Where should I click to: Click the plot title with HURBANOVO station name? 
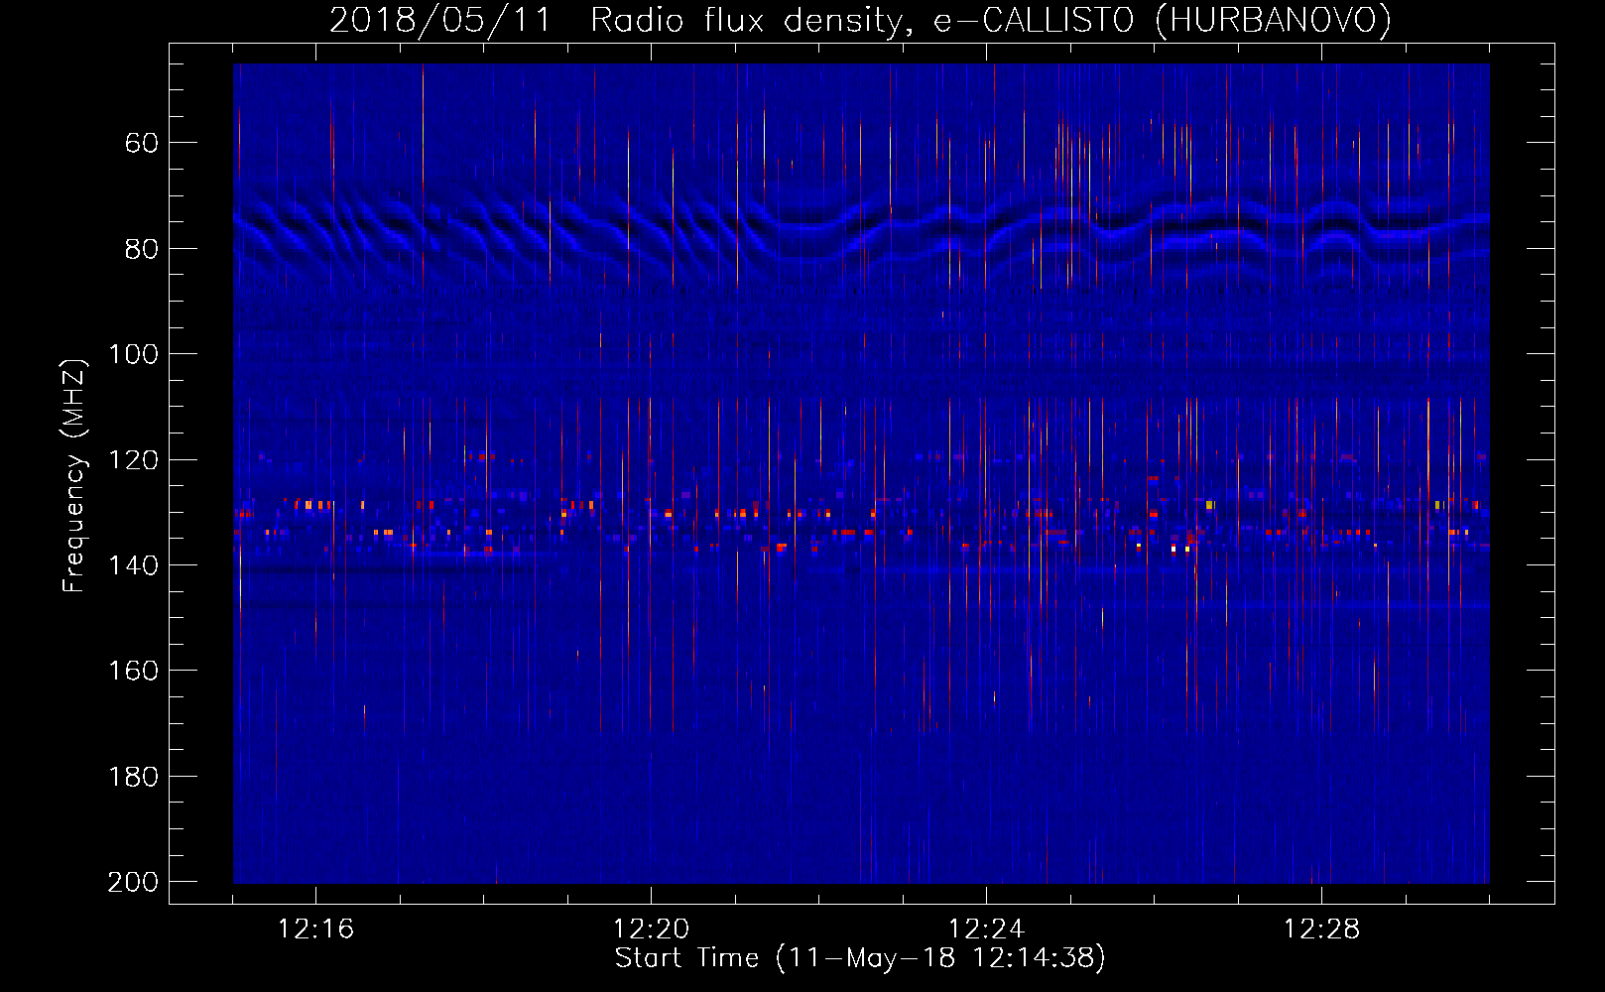[x=860, y=21]
